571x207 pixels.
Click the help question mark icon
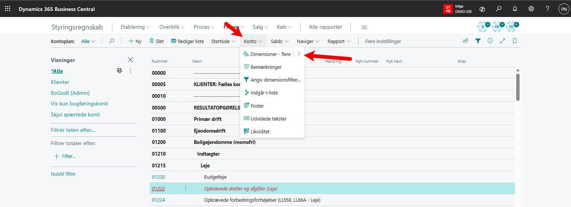[547, 9]
